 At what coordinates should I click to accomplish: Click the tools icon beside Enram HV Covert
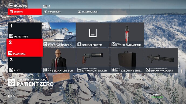[147, 70]
